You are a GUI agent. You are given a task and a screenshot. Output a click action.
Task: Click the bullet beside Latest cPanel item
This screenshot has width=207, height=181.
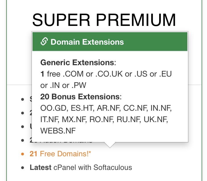pyautogui.click(x=23, y=168)
